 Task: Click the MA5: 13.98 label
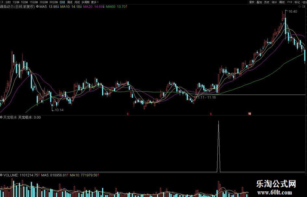click(49, 6)
